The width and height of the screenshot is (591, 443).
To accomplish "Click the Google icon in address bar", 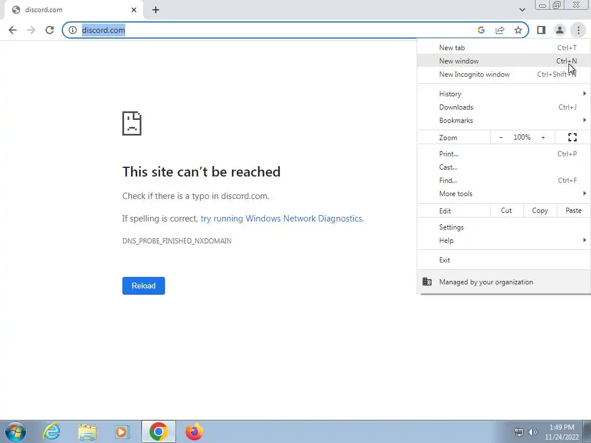I will (481, 30).
